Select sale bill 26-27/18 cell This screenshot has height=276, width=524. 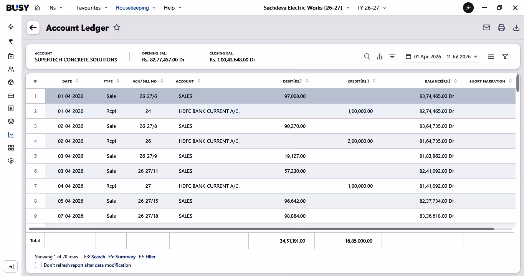tap(148, 216)
